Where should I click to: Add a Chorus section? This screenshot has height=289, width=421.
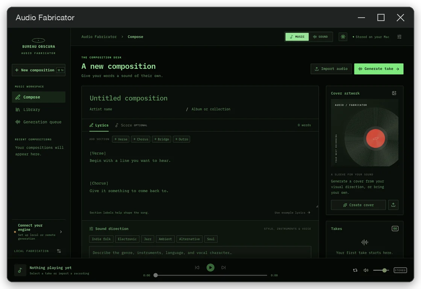click(x=141, y=139)
